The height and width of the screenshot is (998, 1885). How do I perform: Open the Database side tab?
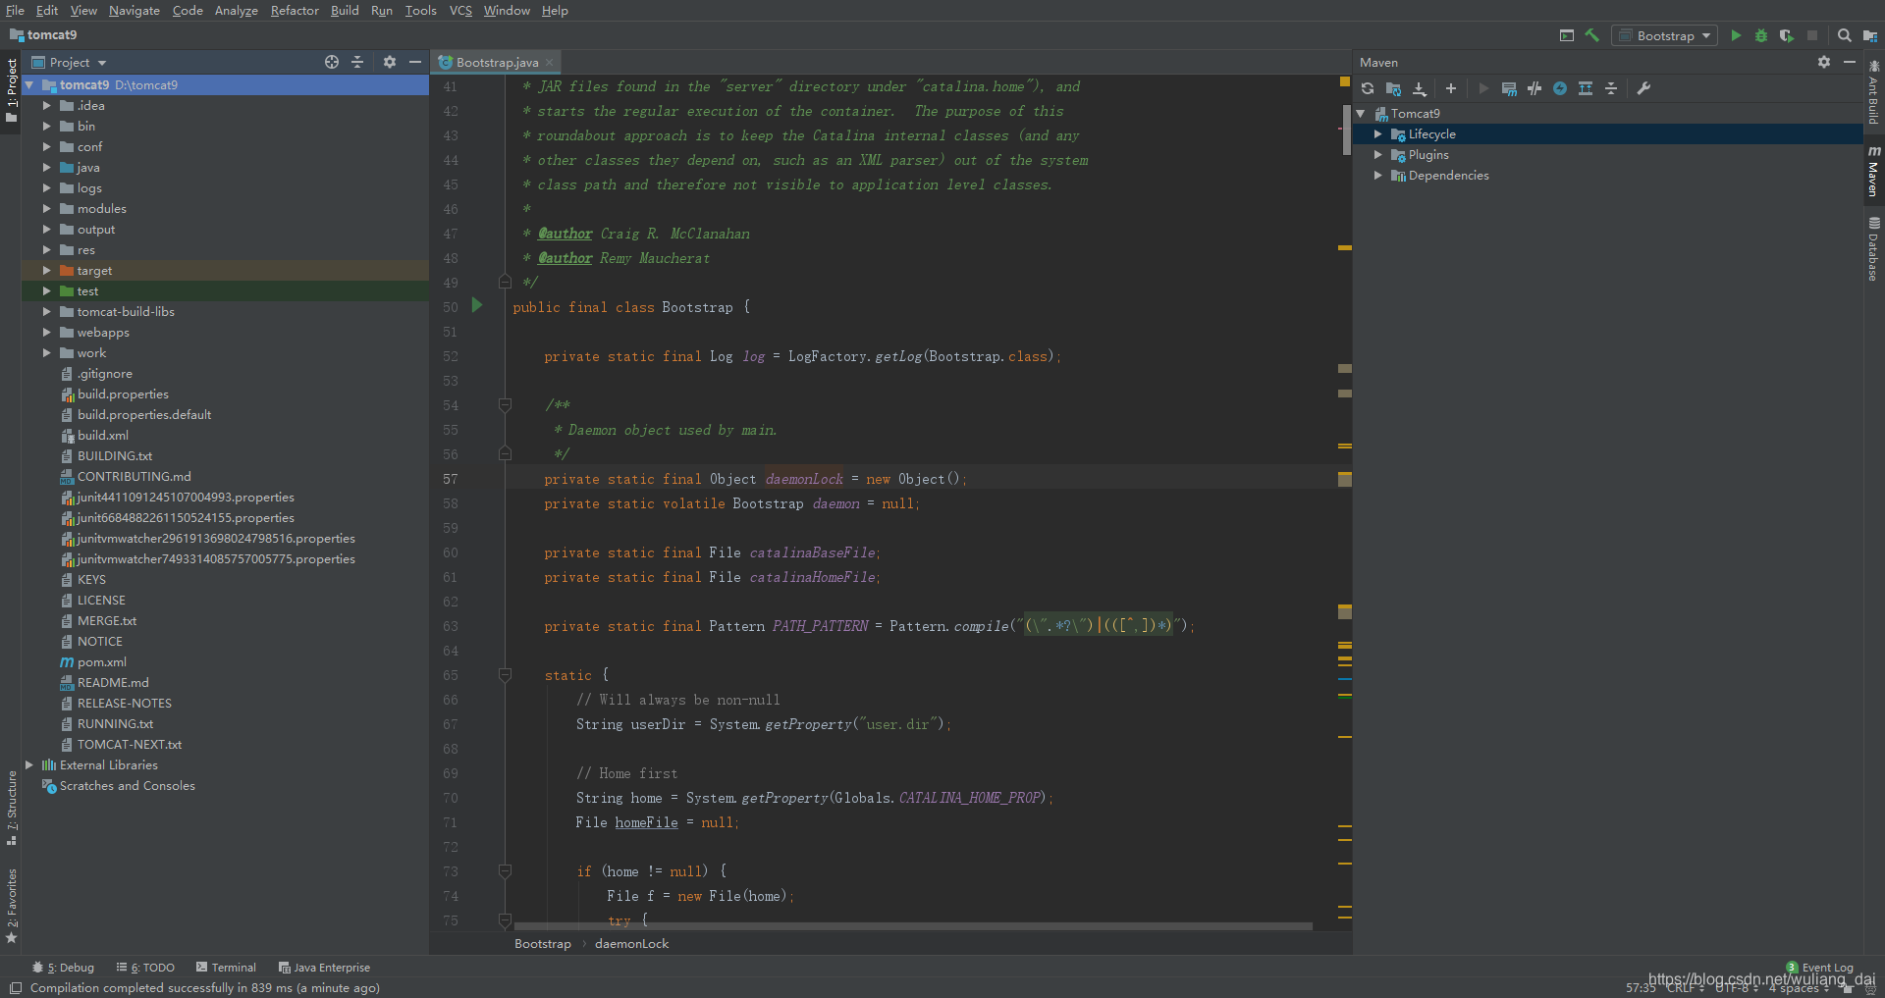click(1873, 249)
